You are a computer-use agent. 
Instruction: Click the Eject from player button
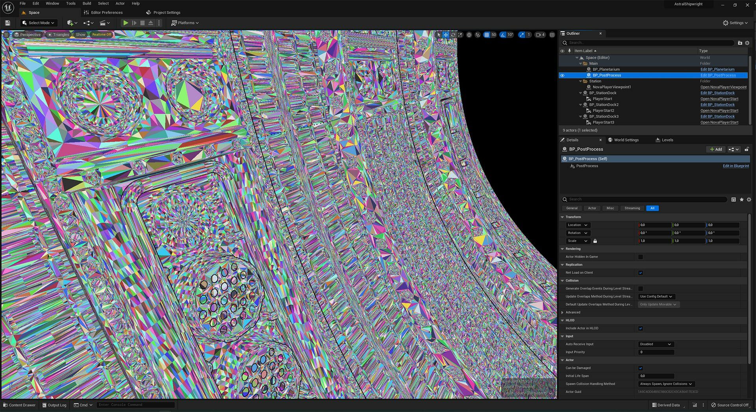150,23
